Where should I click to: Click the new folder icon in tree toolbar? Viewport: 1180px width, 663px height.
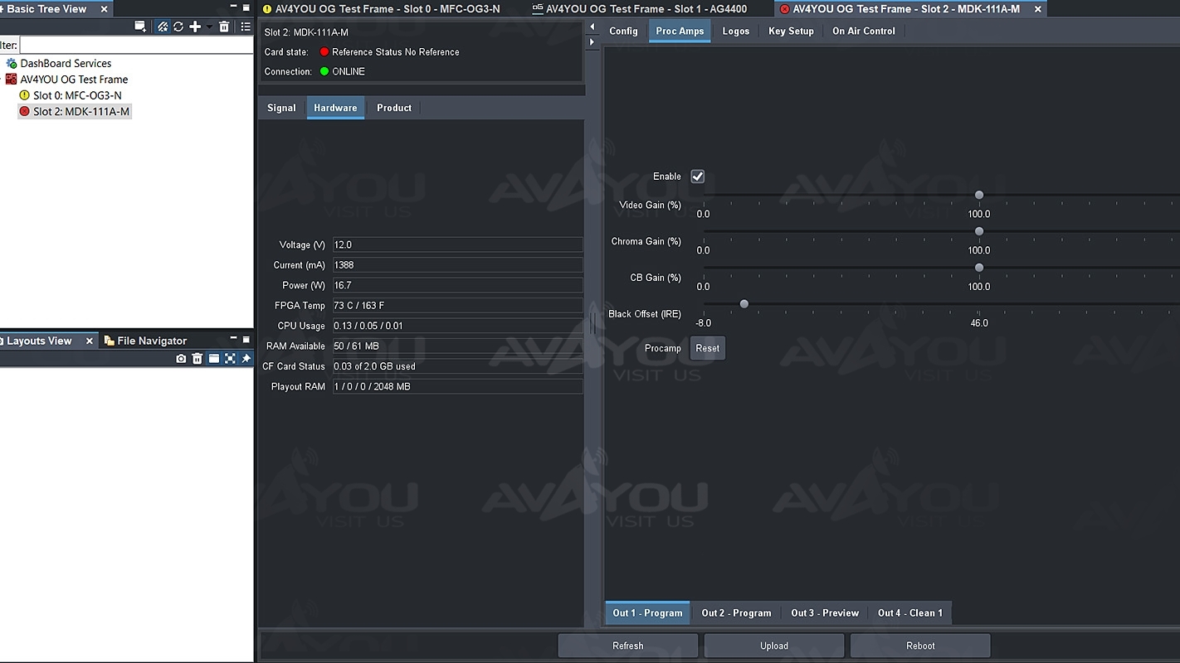140,27
